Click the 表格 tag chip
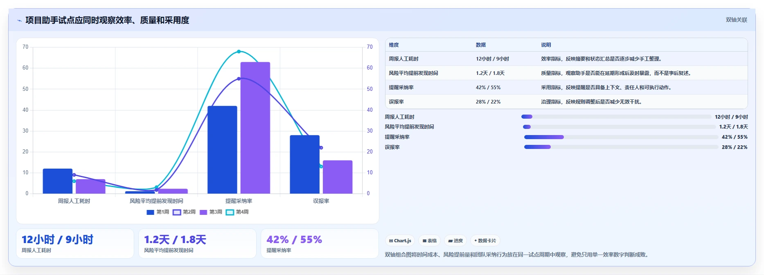 tap(429, 241)
